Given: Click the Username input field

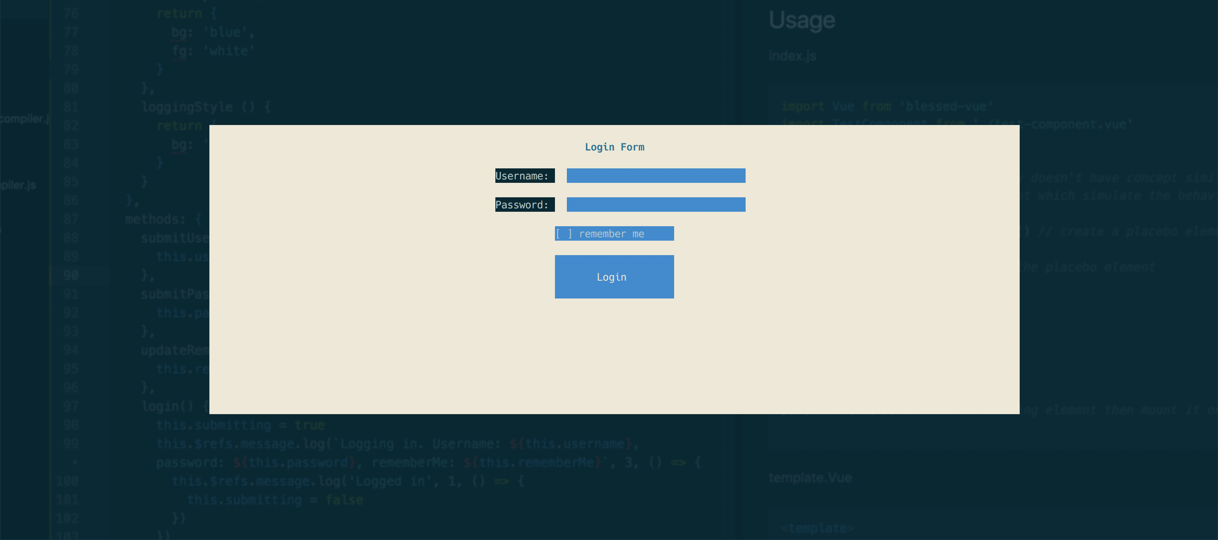Looking at the screenshot, I should pyautogui.click(x=656, y=175).
